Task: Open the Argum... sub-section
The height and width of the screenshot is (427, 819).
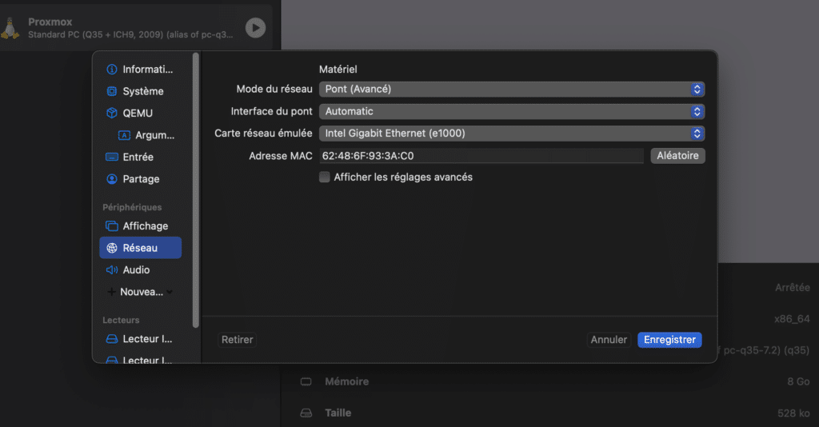Action: click(146, 135)
